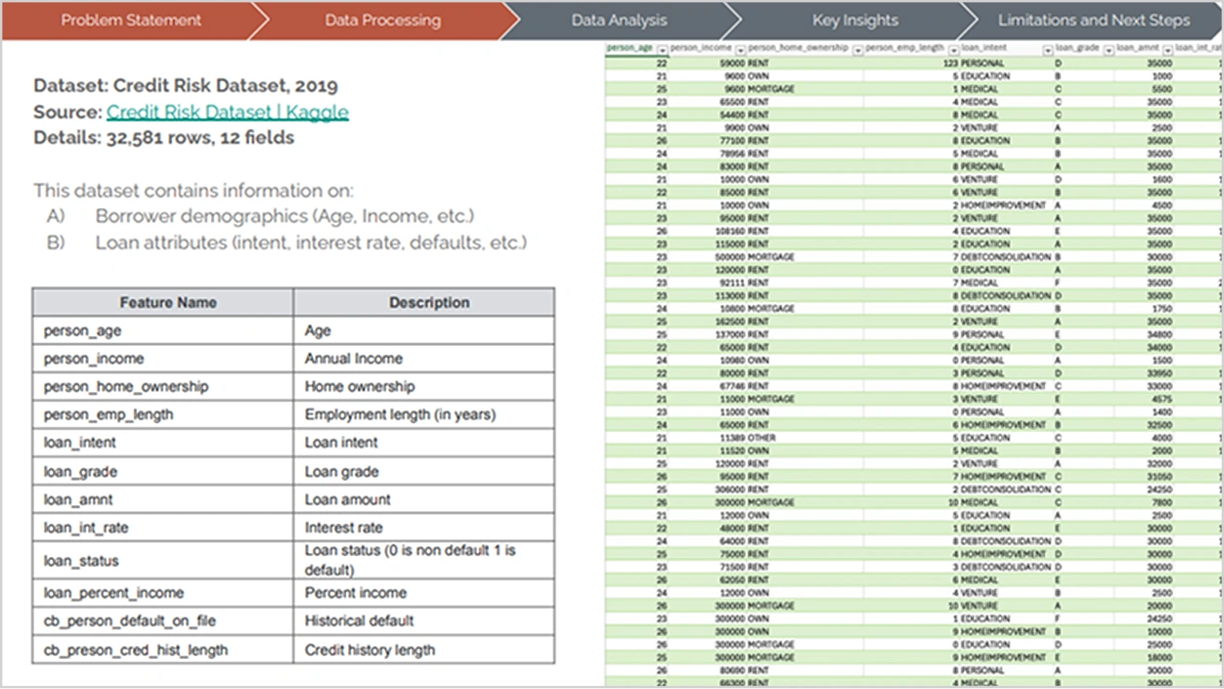
Task: Click the 'Percent income' description cell
Action: [x=424, y=593]
